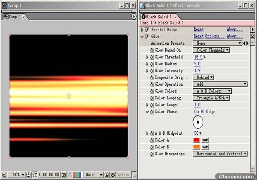Image resolution: width=257 pixels, height=180 pixels.
Task: Open About for Fractal Noise
Action: tap(234, 29)
